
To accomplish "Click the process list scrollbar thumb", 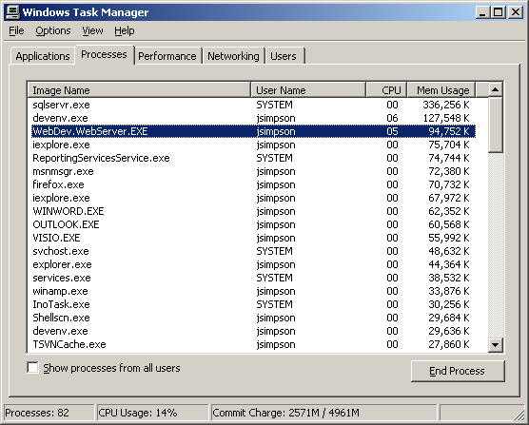I will (496, 125).
